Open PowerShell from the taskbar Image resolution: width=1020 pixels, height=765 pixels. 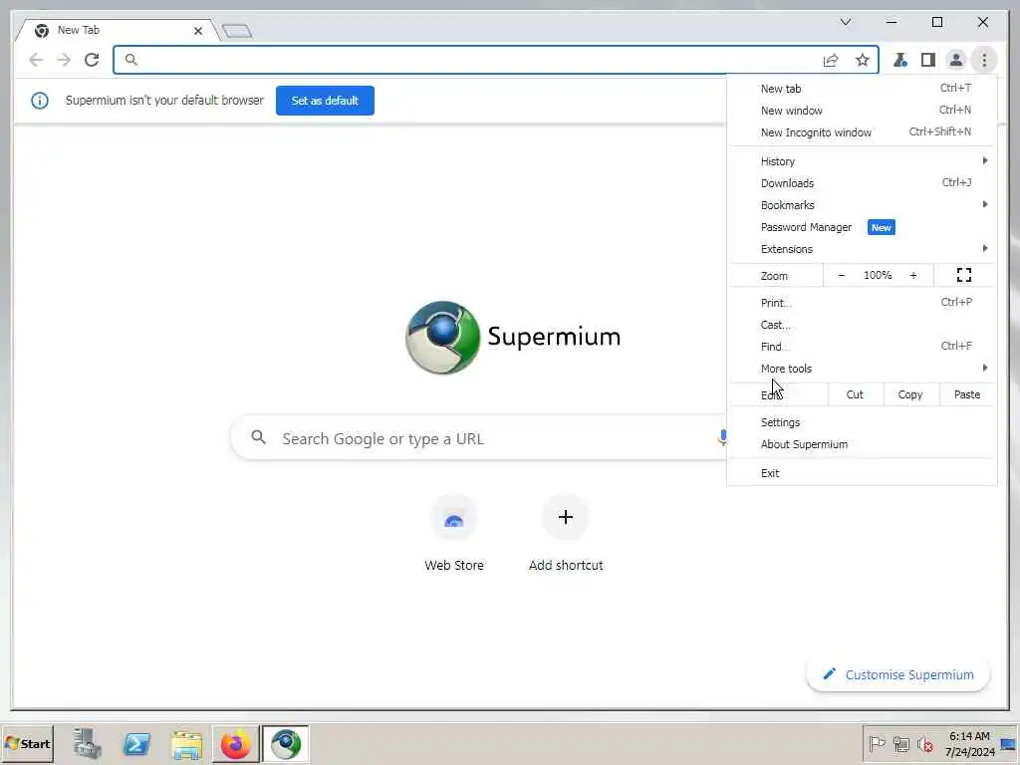(136, 743)
